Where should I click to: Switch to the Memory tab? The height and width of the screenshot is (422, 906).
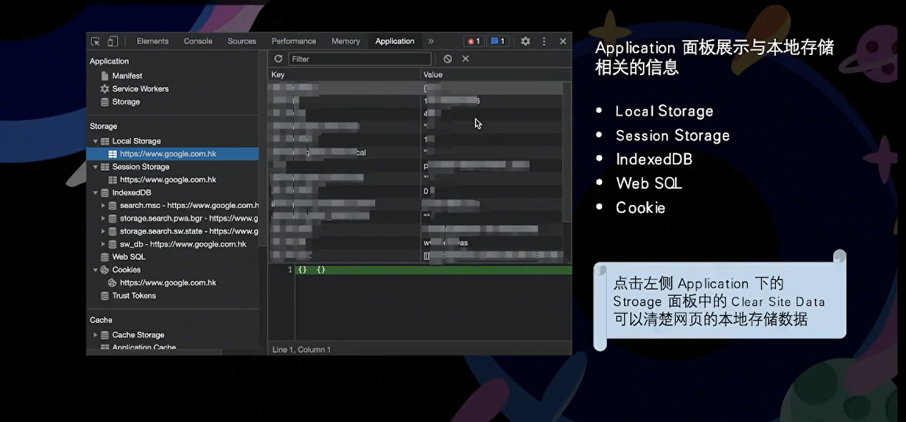(345, 41)
